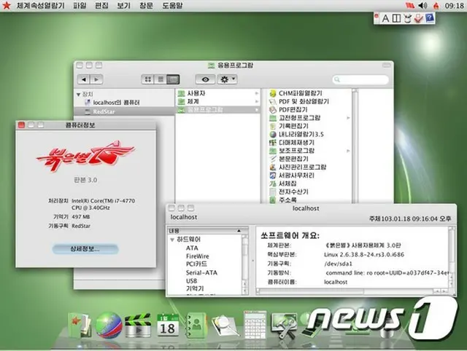Expand the arrow beside 사용자 folder
The image size is (467, 351).
tap(256, 93)
